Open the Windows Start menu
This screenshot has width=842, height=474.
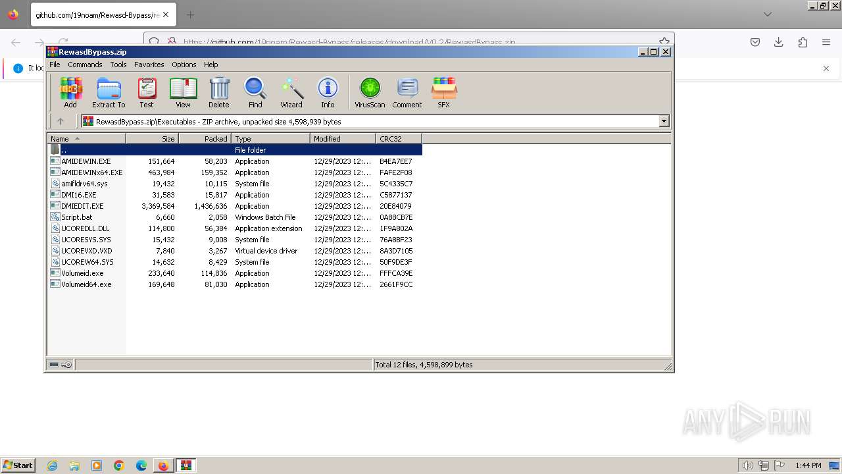pos(18,465)
